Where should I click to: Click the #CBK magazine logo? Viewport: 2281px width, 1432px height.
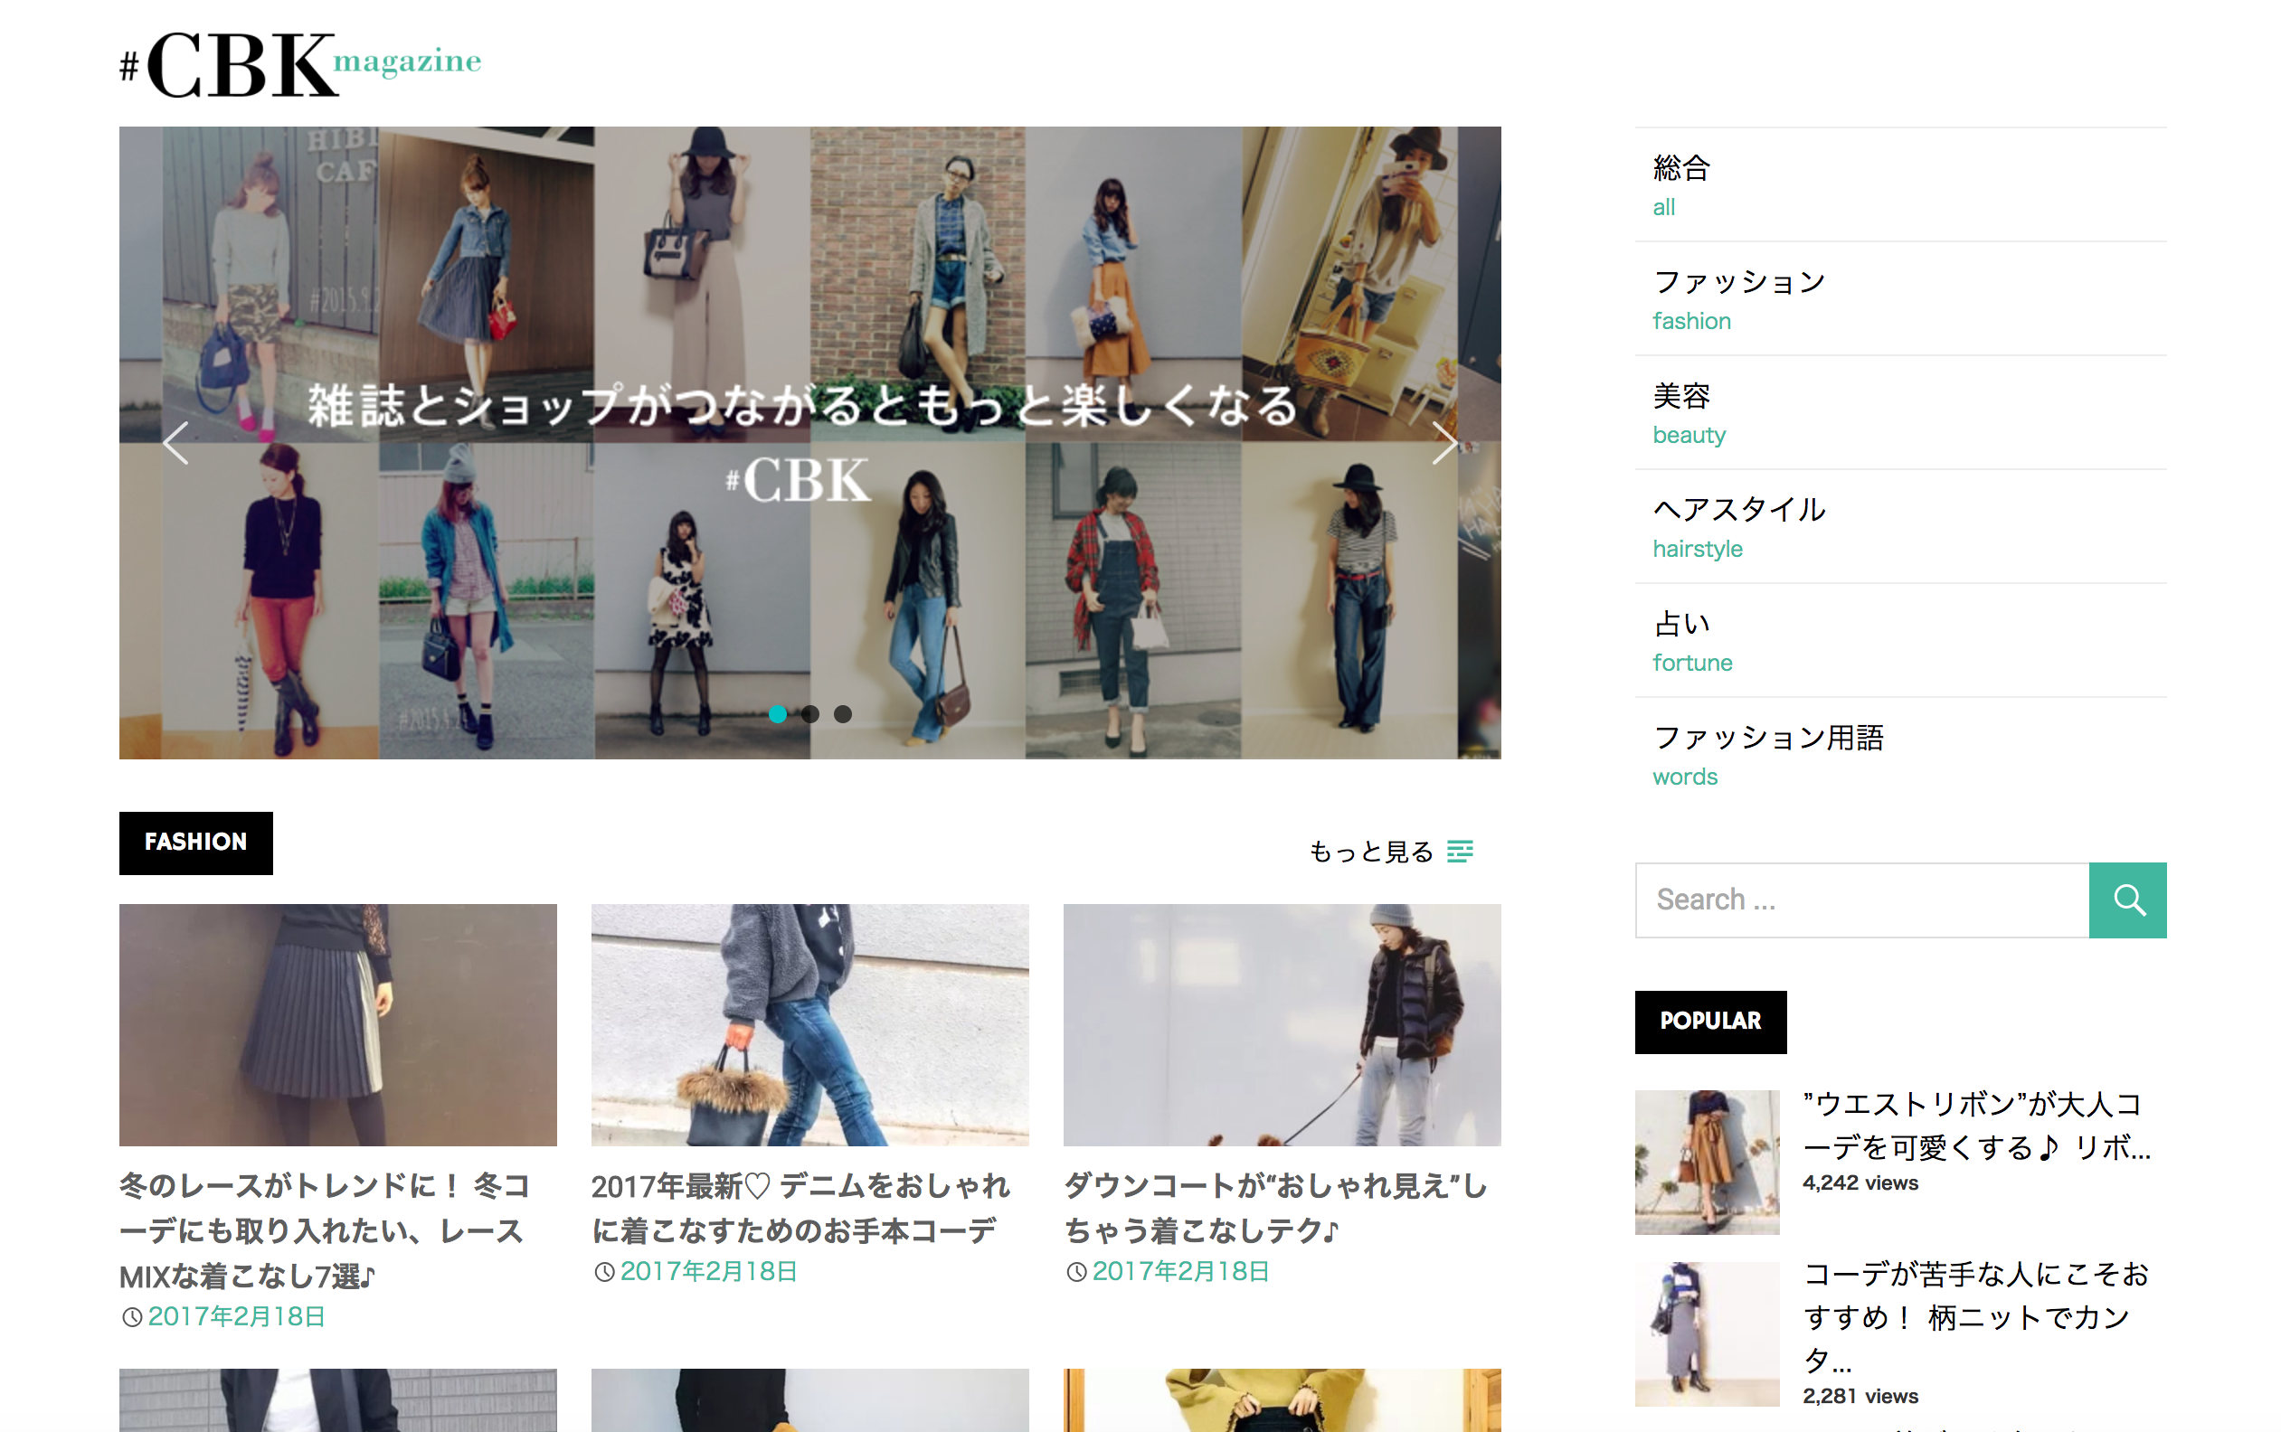pos(300,64)
